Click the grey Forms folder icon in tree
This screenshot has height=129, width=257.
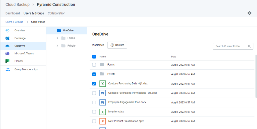(63, 38)
